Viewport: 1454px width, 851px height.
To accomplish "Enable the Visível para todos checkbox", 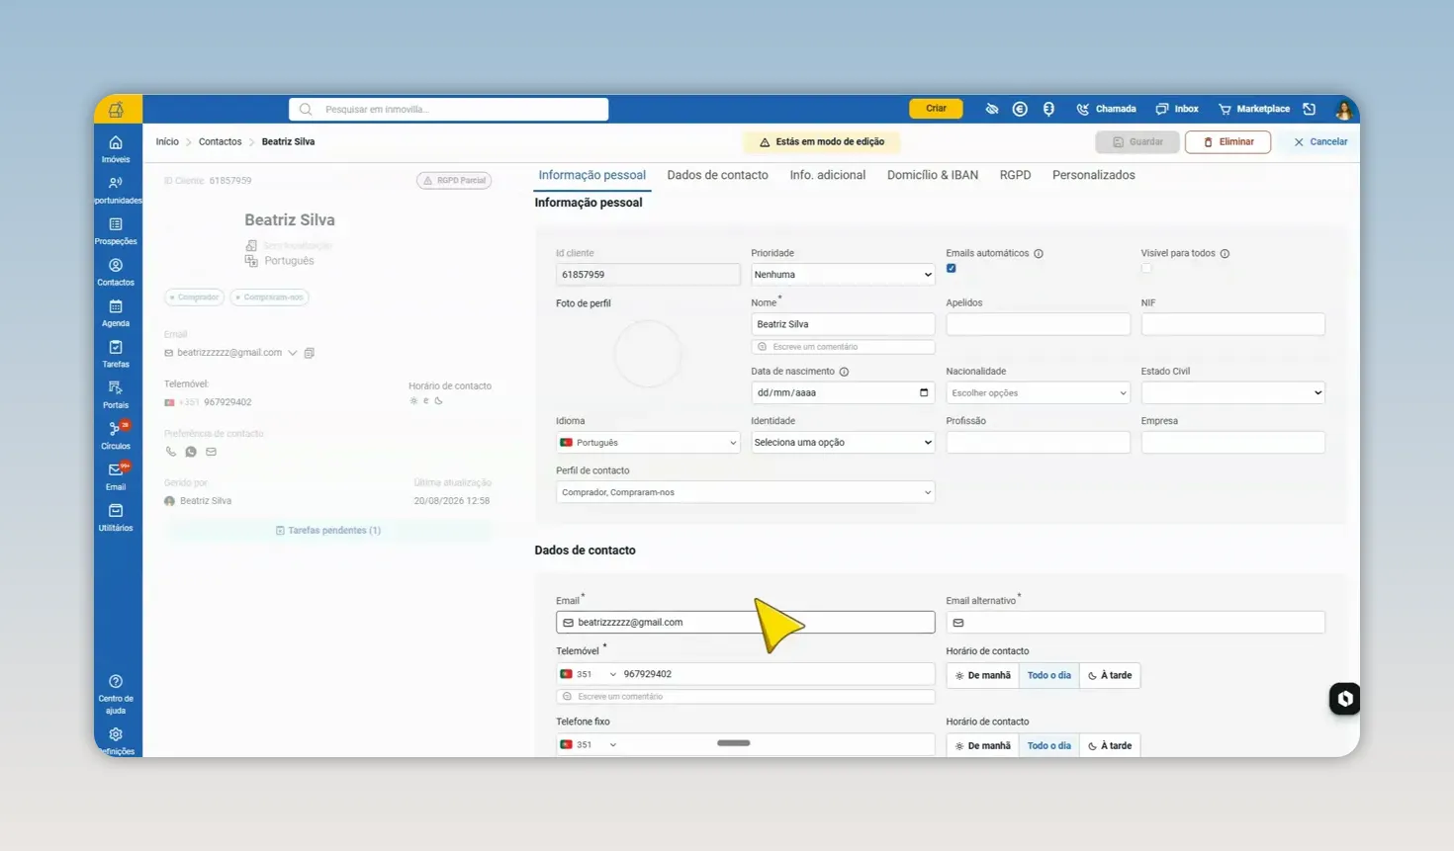I will tap(1146, 268).
